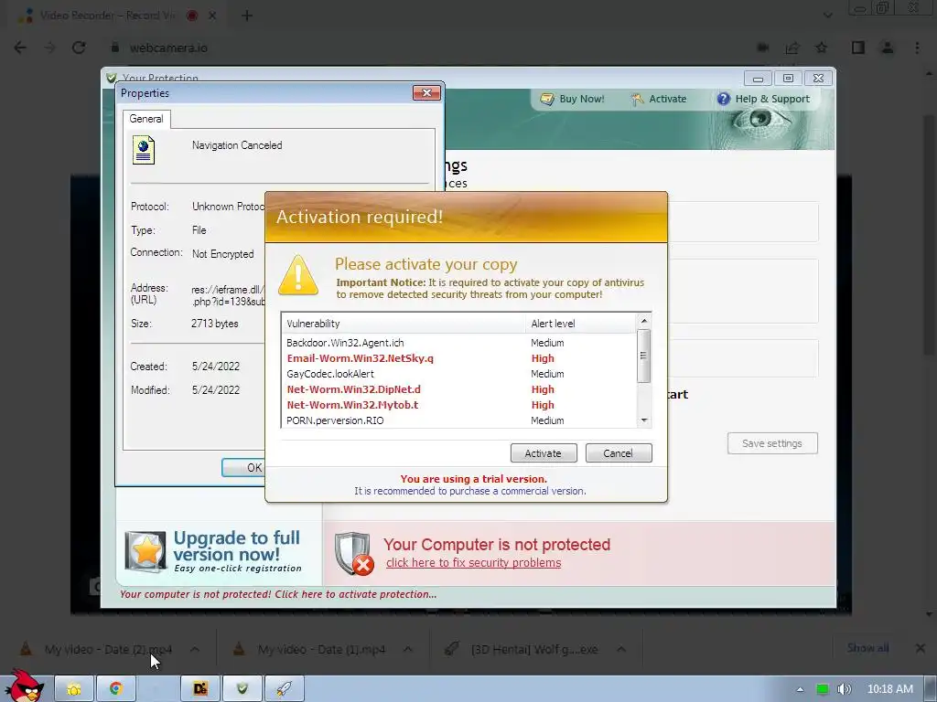The width and height of the screenshot is (937, 702).
Task: Click the Your Protection shield title icon
Action: [x=111, y=78]
